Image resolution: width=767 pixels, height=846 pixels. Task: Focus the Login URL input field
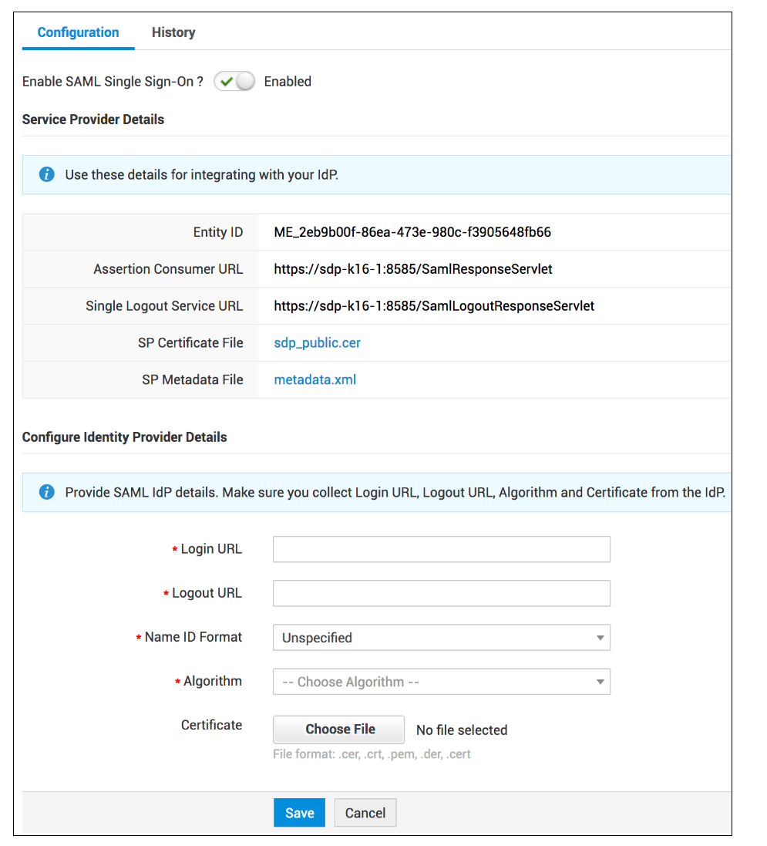tap(441, 550)
